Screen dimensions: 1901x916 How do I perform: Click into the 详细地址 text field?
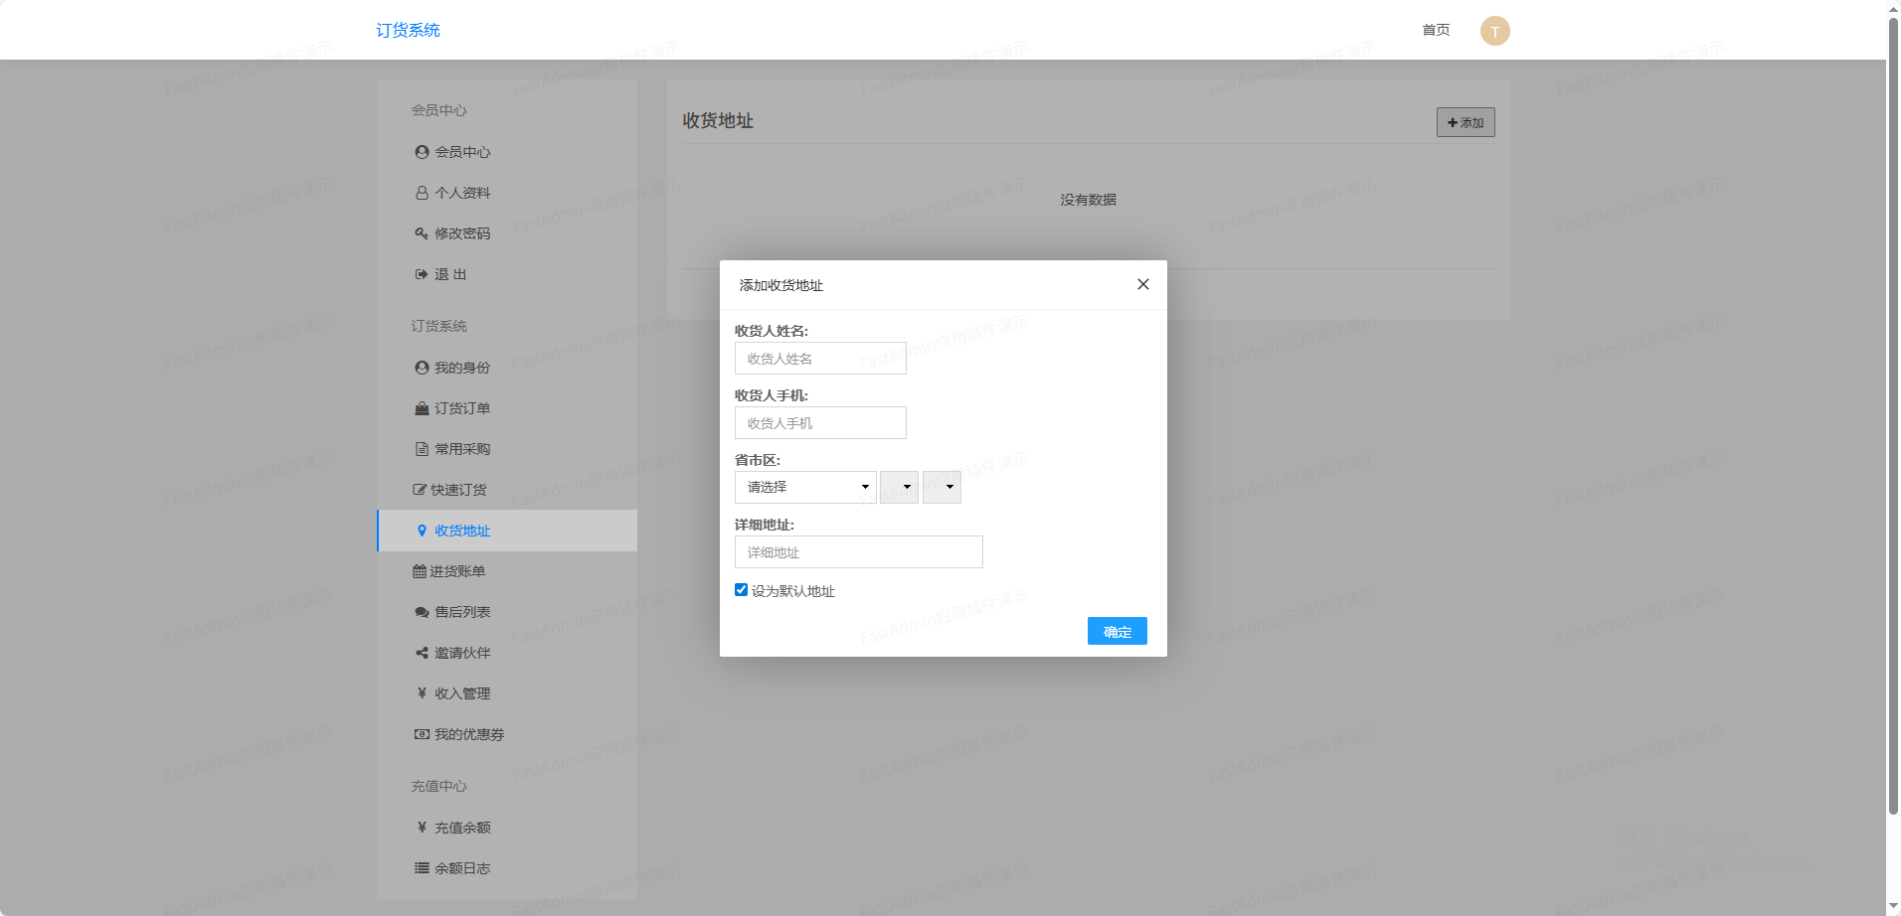(858, 552)
